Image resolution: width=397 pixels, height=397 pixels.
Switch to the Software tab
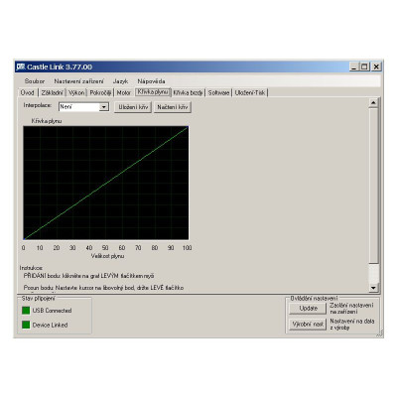(x=218, y=92)
